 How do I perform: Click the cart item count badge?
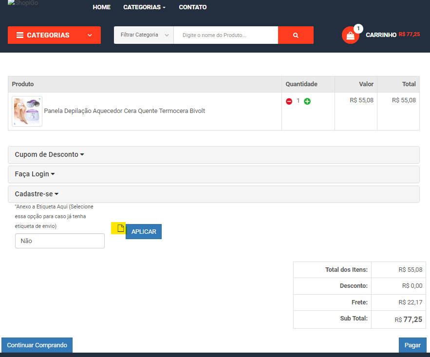click(358, 29)
